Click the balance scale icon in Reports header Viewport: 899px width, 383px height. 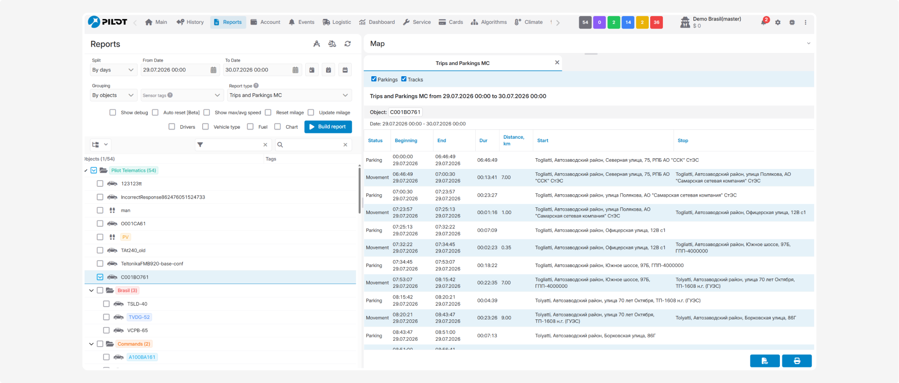coord(332,44)
